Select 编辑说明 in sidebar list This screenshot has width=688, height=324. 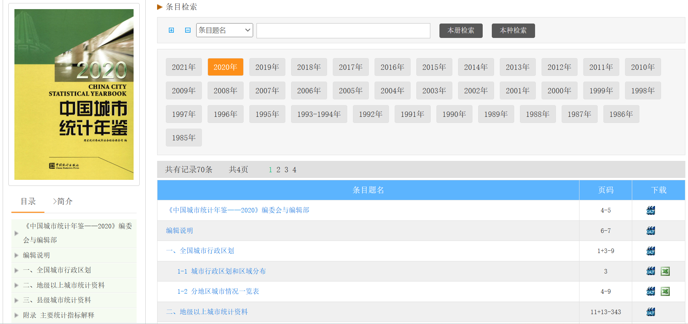click(x=36, y=255)
